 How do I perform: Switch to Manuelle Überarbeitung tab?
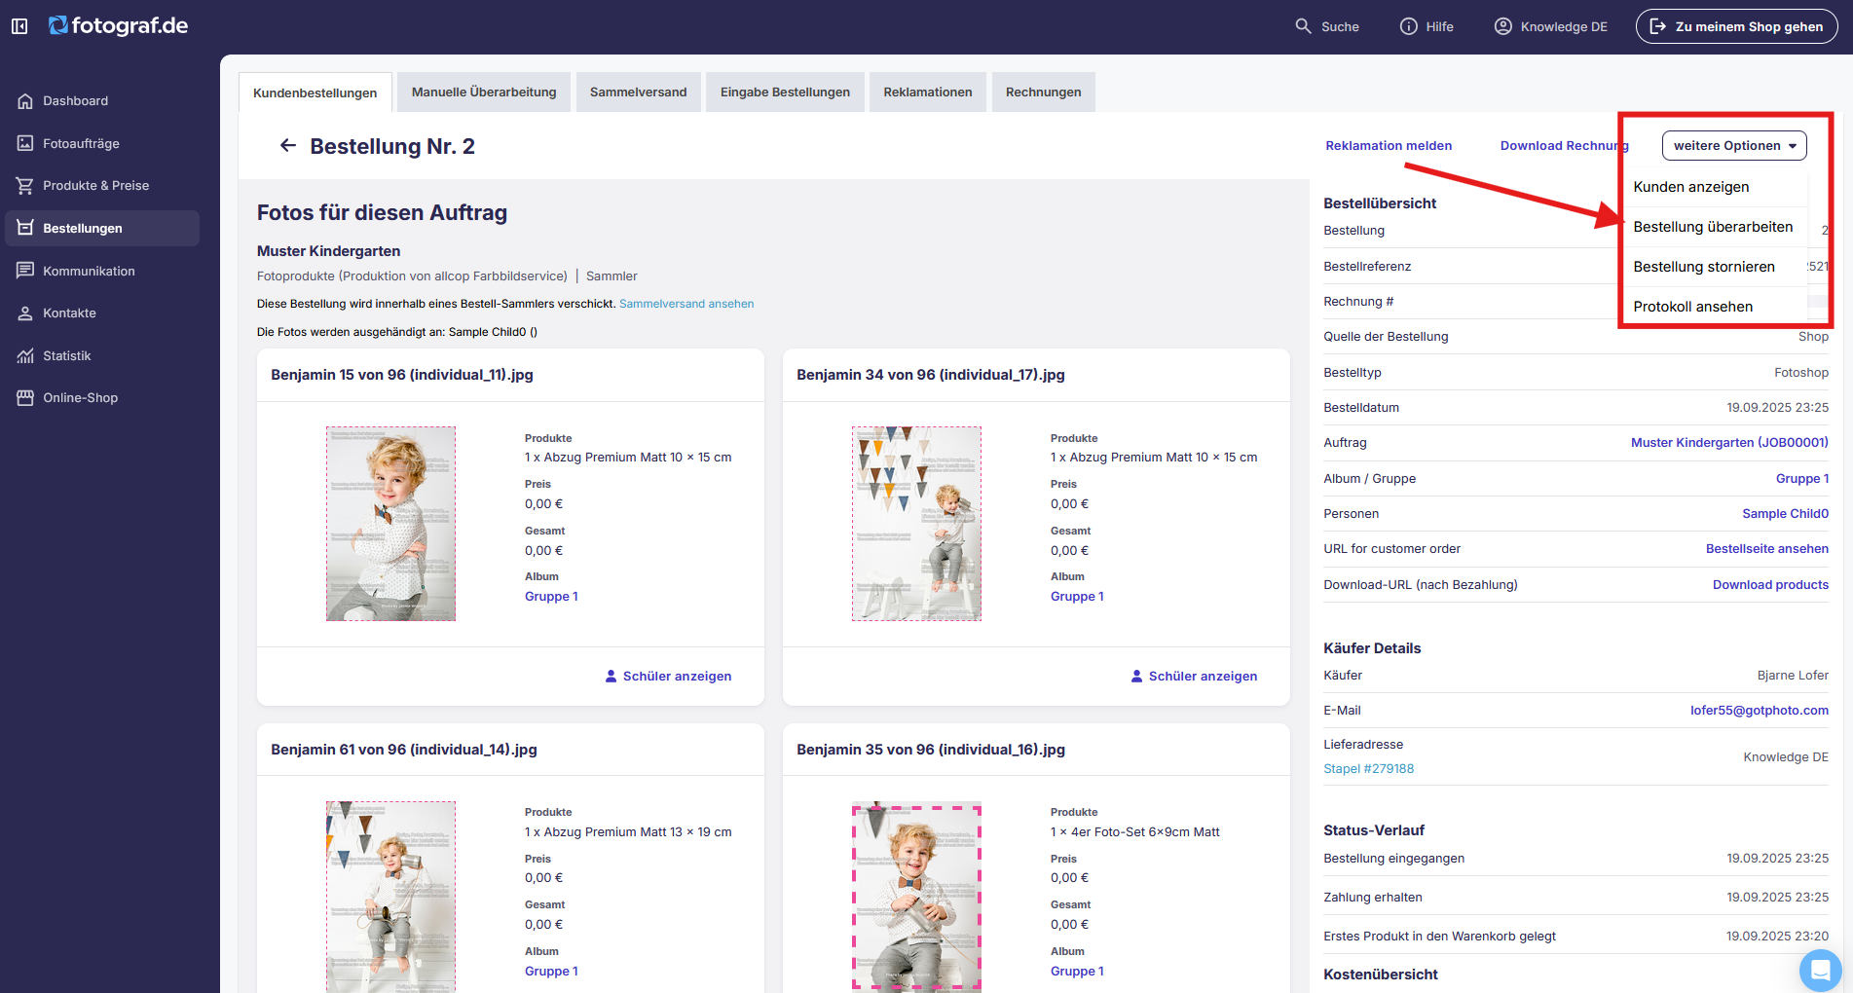click(484, 92)
